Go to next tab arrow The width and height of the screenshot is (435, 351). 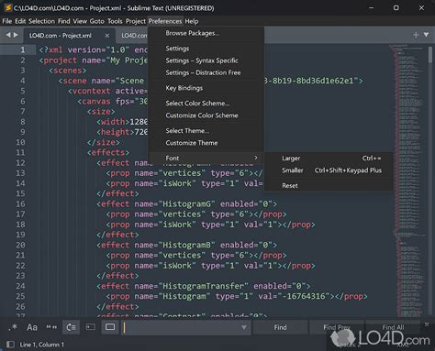coord(16,35)
